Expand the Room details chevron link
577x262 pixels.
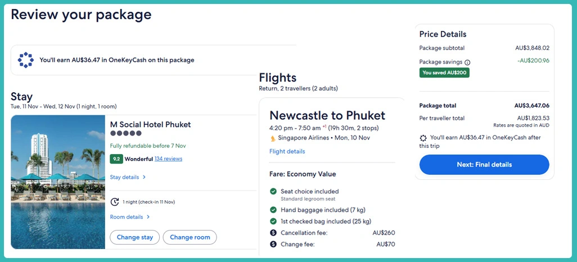pos(130,217)
